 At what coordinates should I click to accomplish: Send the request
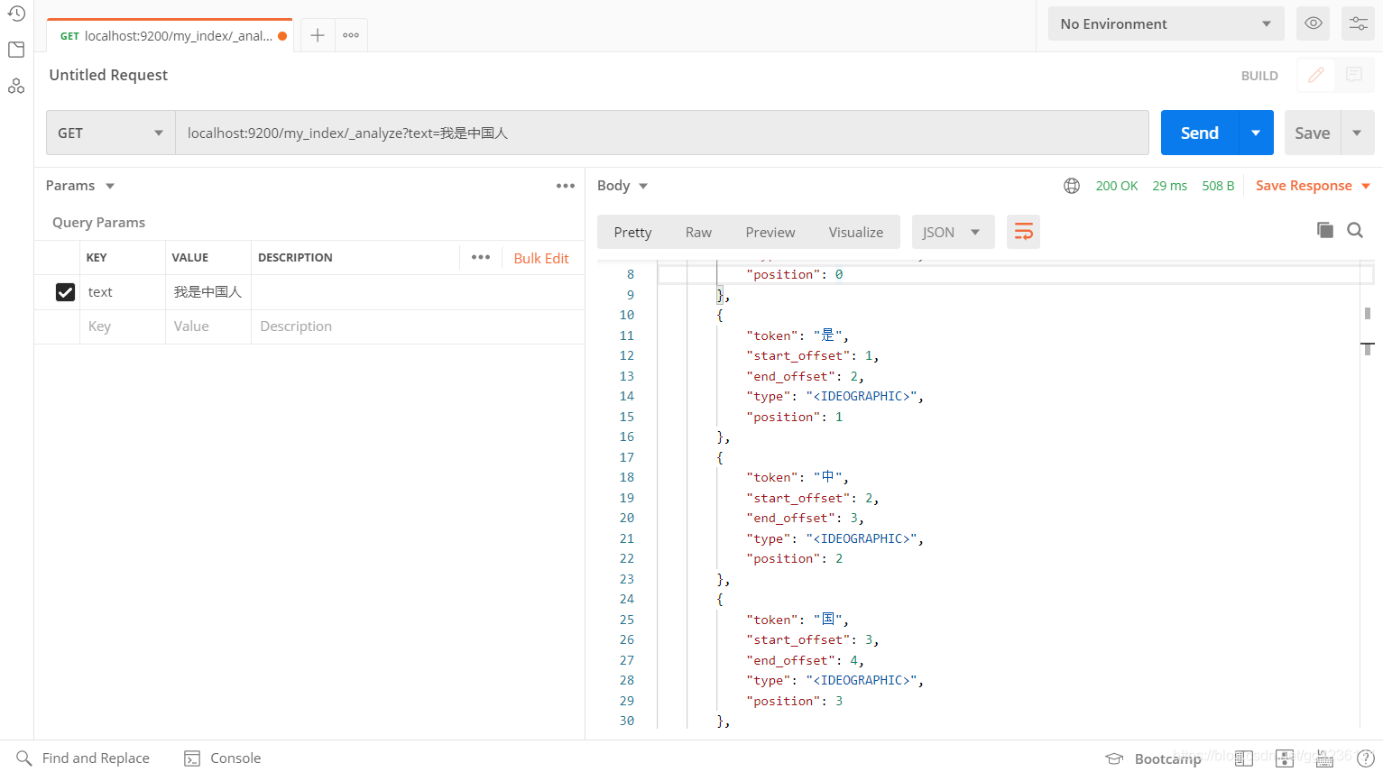pyautogui.click(x=1200, y=133)
